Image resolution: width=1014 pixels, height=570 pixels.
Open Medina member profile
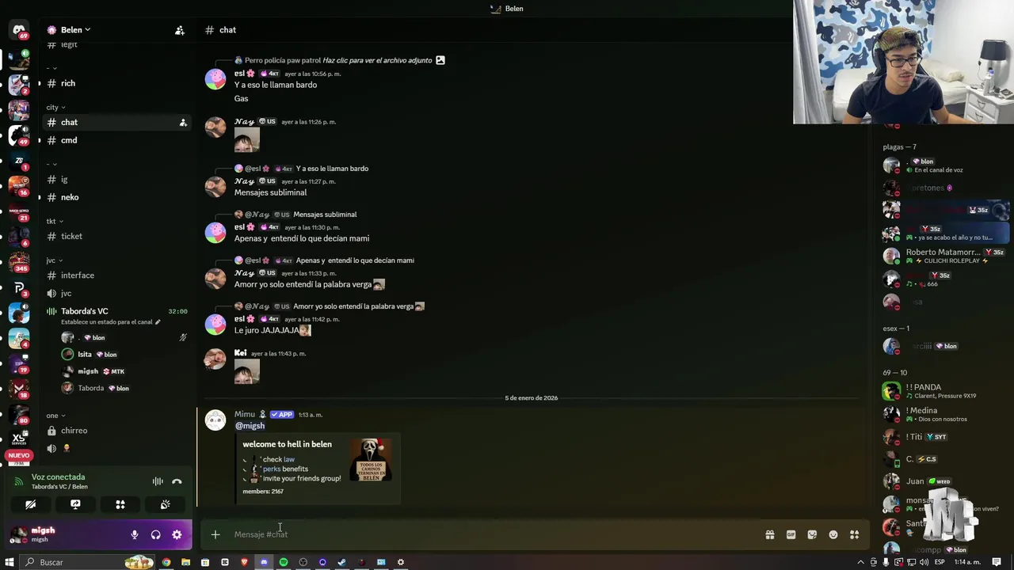point(943,414)
